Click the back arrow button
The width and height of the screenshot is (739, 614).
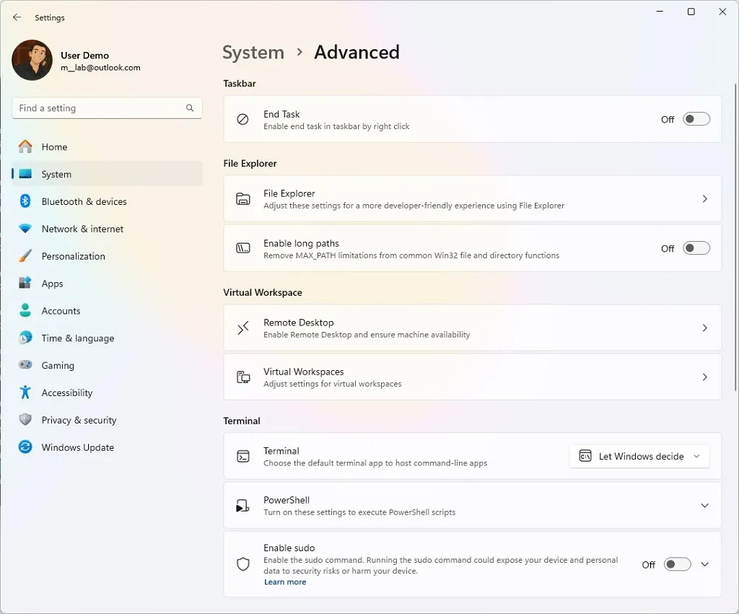pos(17,17)
